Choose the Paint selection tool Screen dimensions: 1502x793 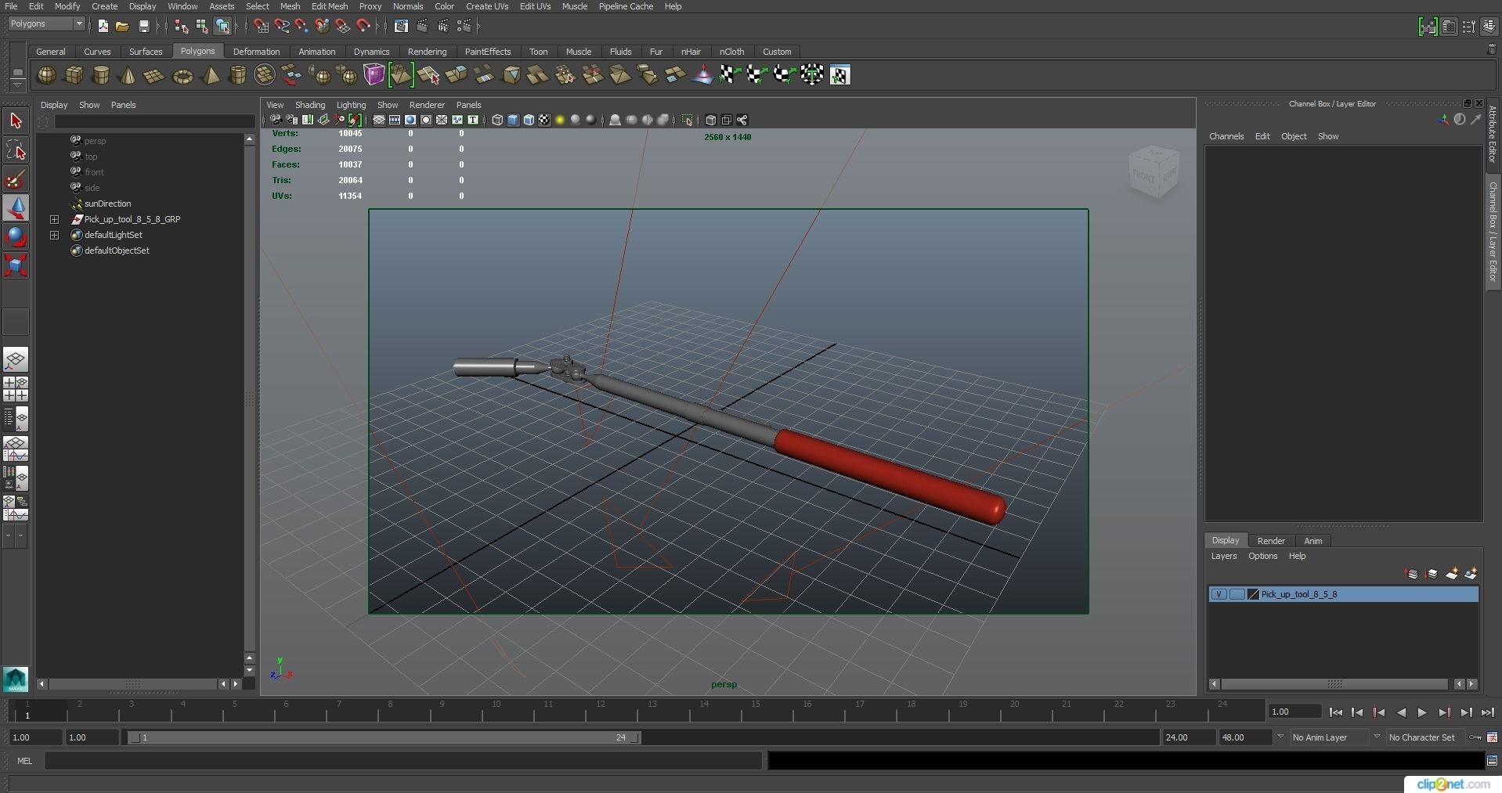(x=16, y=178)
